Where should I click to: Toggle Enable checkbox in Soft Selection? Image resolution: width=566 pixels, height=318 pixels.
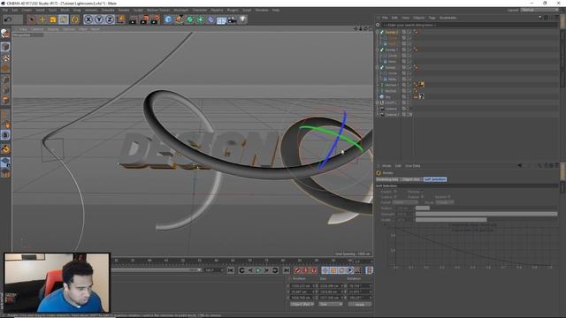coord(395,192)
